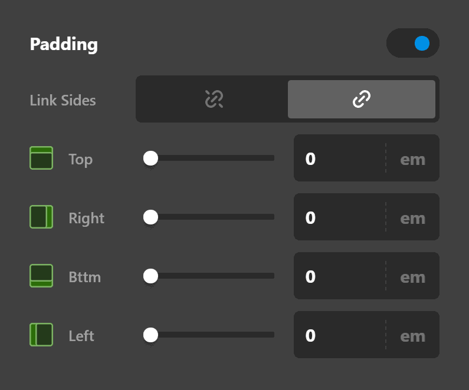The width and height of the screenshot is (469, 390).
Task: Click the Bottom padding side icon
Action: point(41,276)
